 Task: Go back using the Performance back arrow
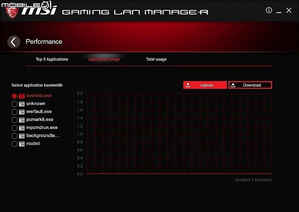click(14, 42)
